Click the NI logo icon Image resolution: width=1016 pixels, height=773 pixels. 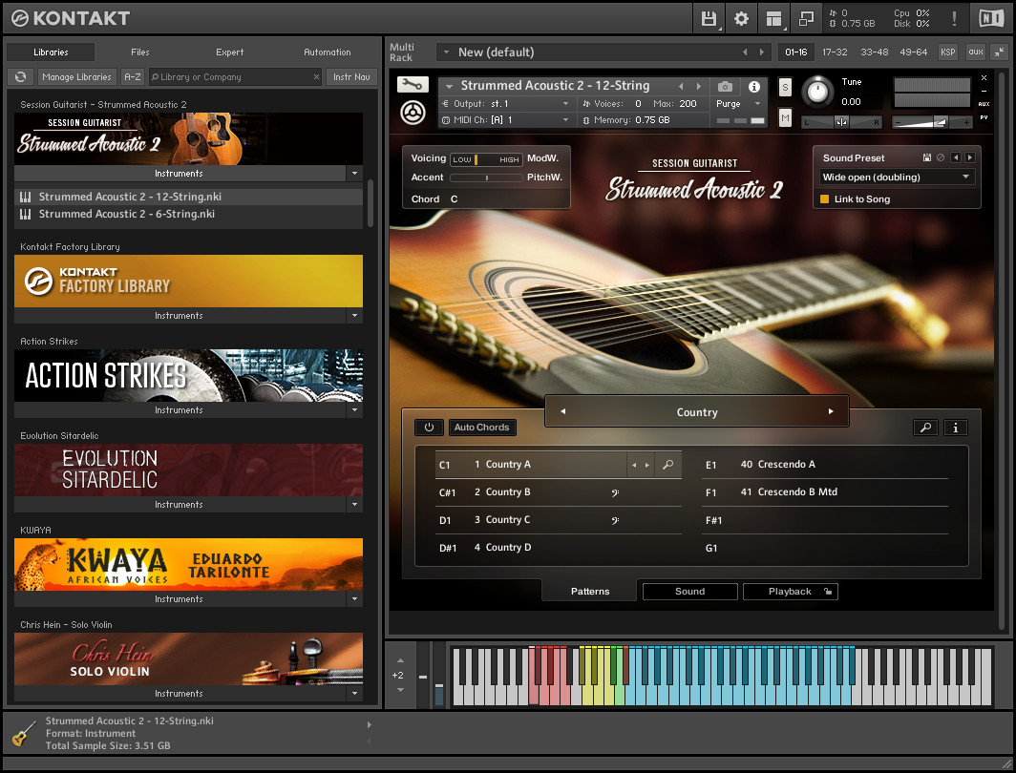tap(991, 18)
